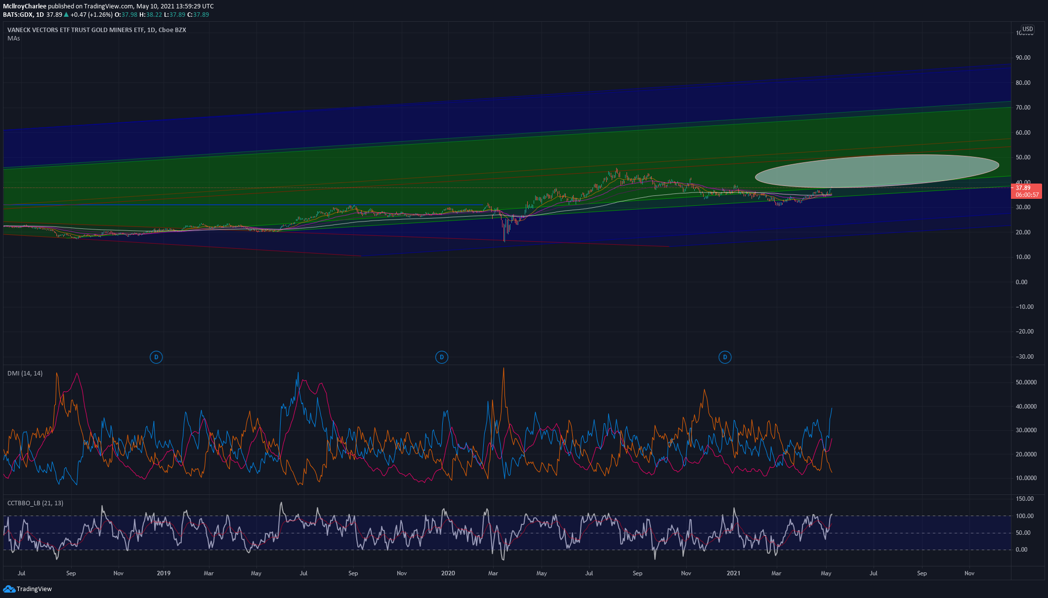Click the 0.00 price axis label
Image resolution: width=1048 pixels, height=598 pixels.
coord(1021,282)
